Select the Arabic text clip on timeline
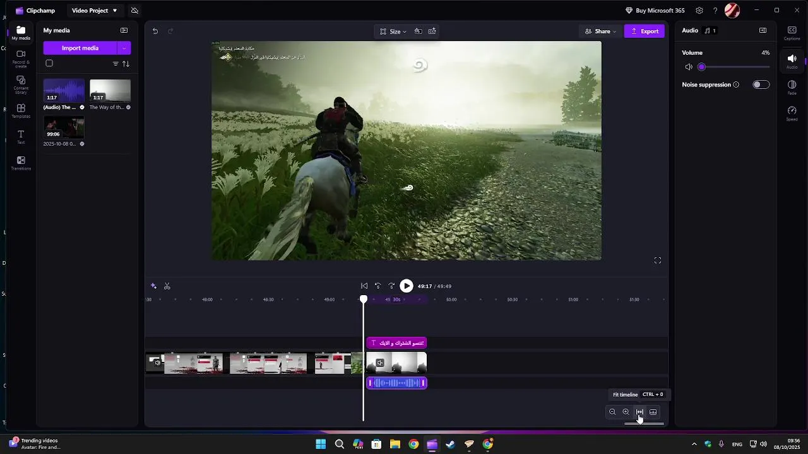 [x=396, y=343]
